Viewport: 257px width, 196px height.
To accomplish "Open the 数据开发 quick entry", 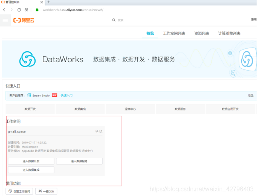I will click(30, 109).
